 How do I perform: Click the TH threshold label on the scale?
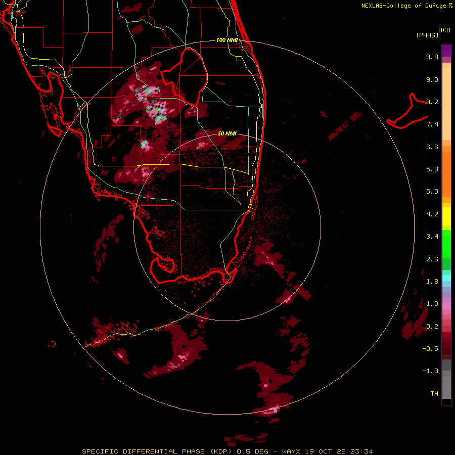[x=434, y=394]
